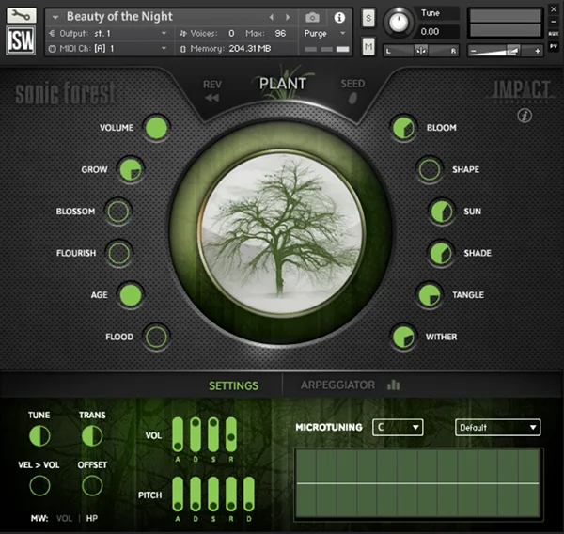Screen dimensions: 564x534
Task: Click the TUNE knob in settings
Action: click(x=39, y=436)
